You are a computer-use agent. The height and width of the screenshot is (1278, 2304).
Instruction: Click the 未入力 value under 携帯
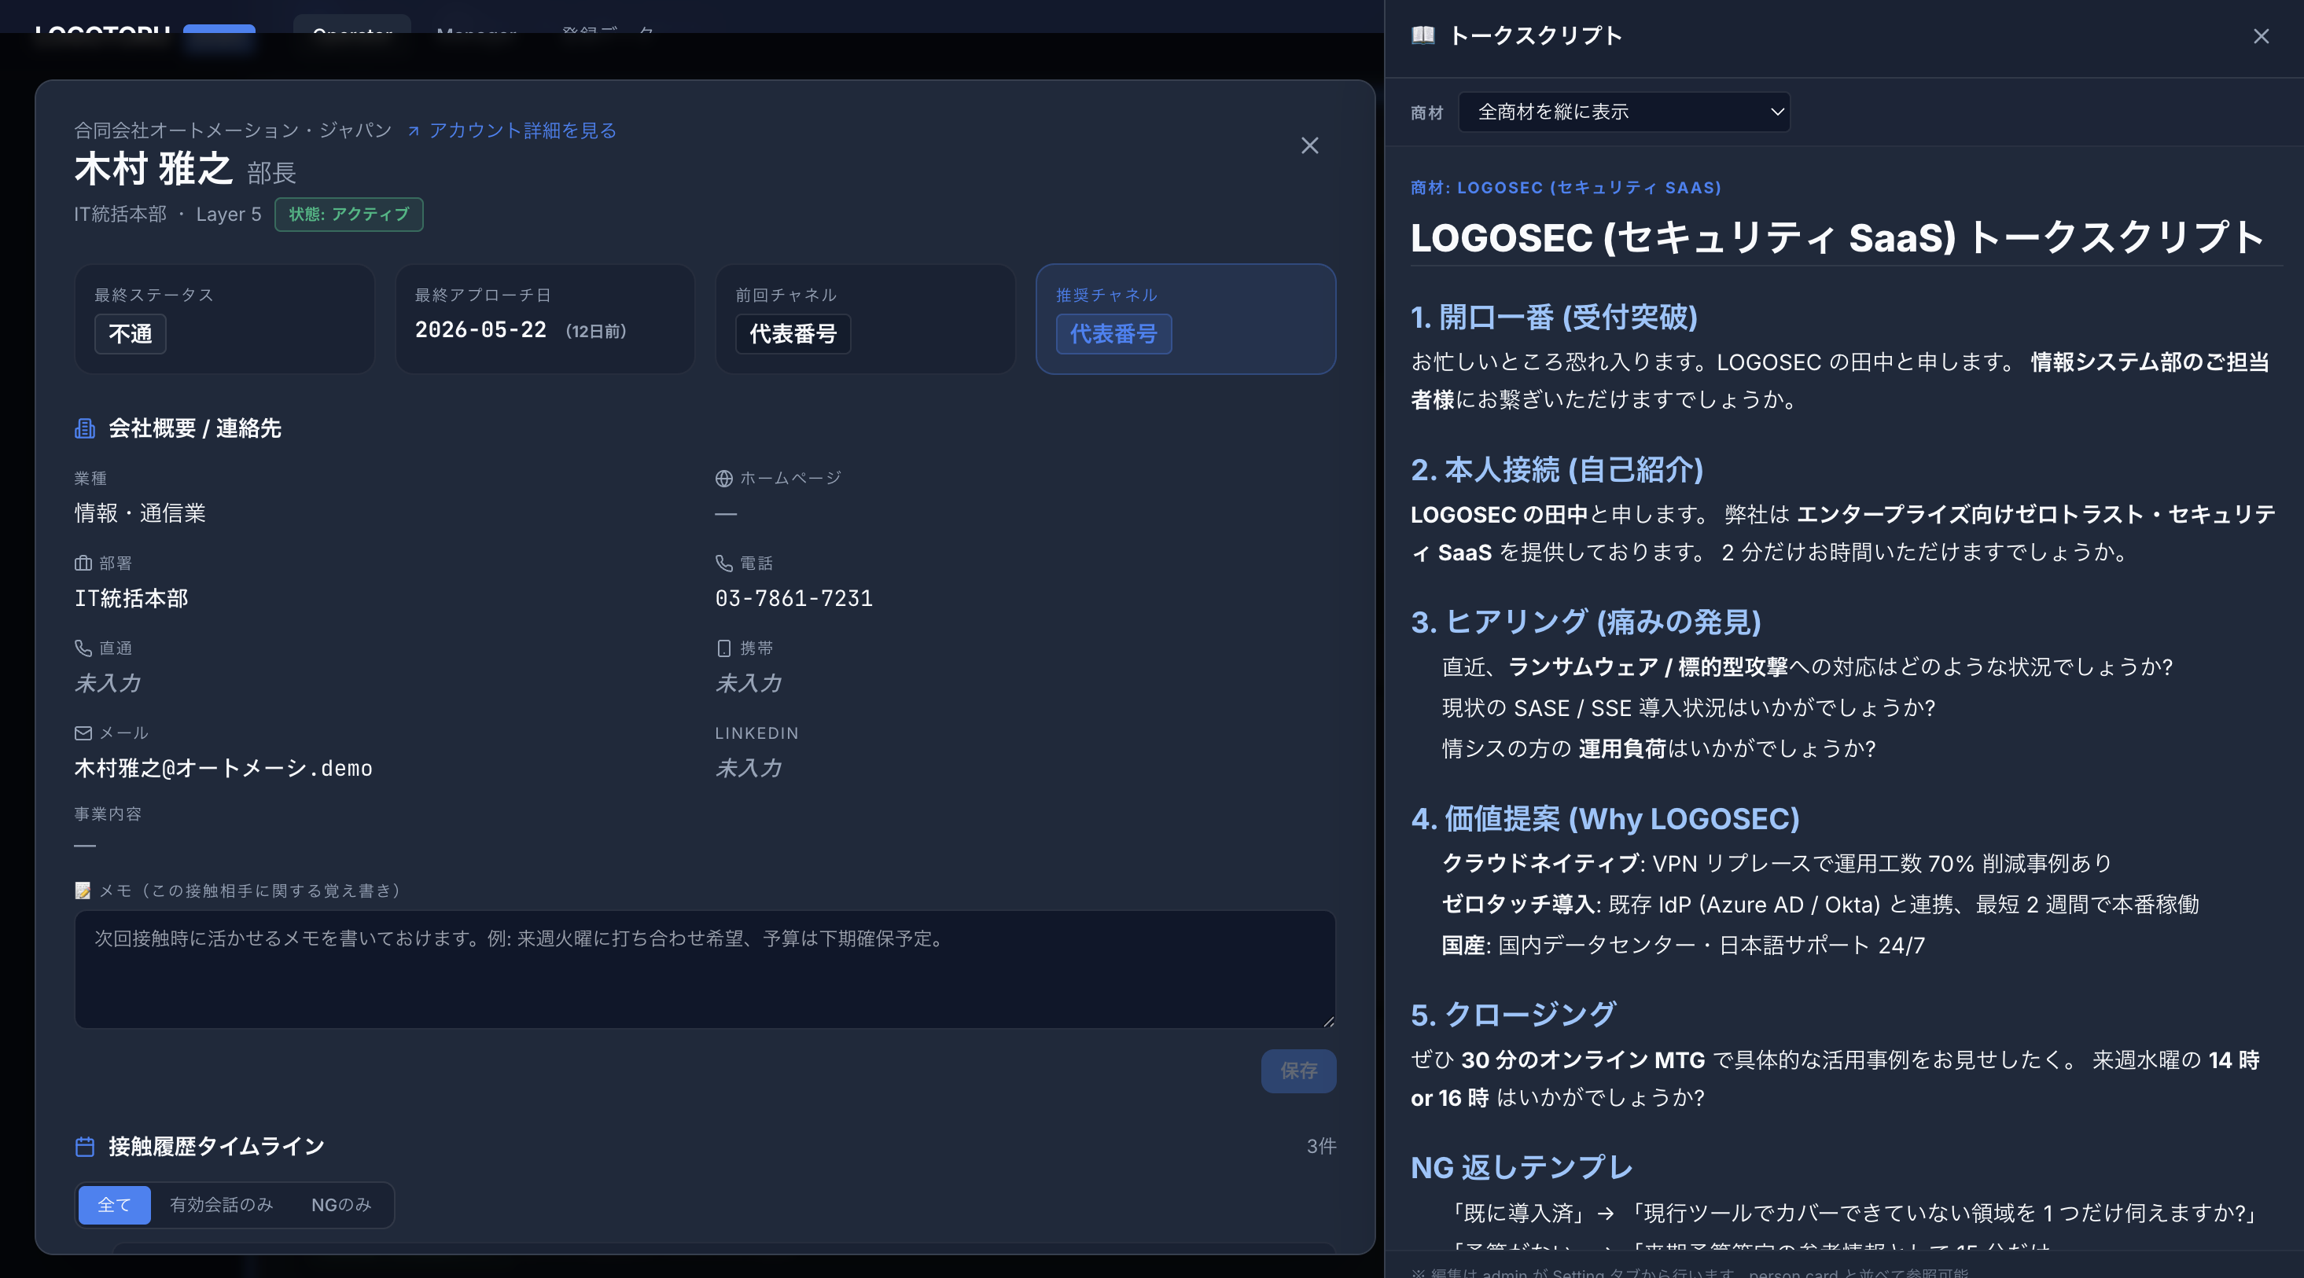(749, 683)
